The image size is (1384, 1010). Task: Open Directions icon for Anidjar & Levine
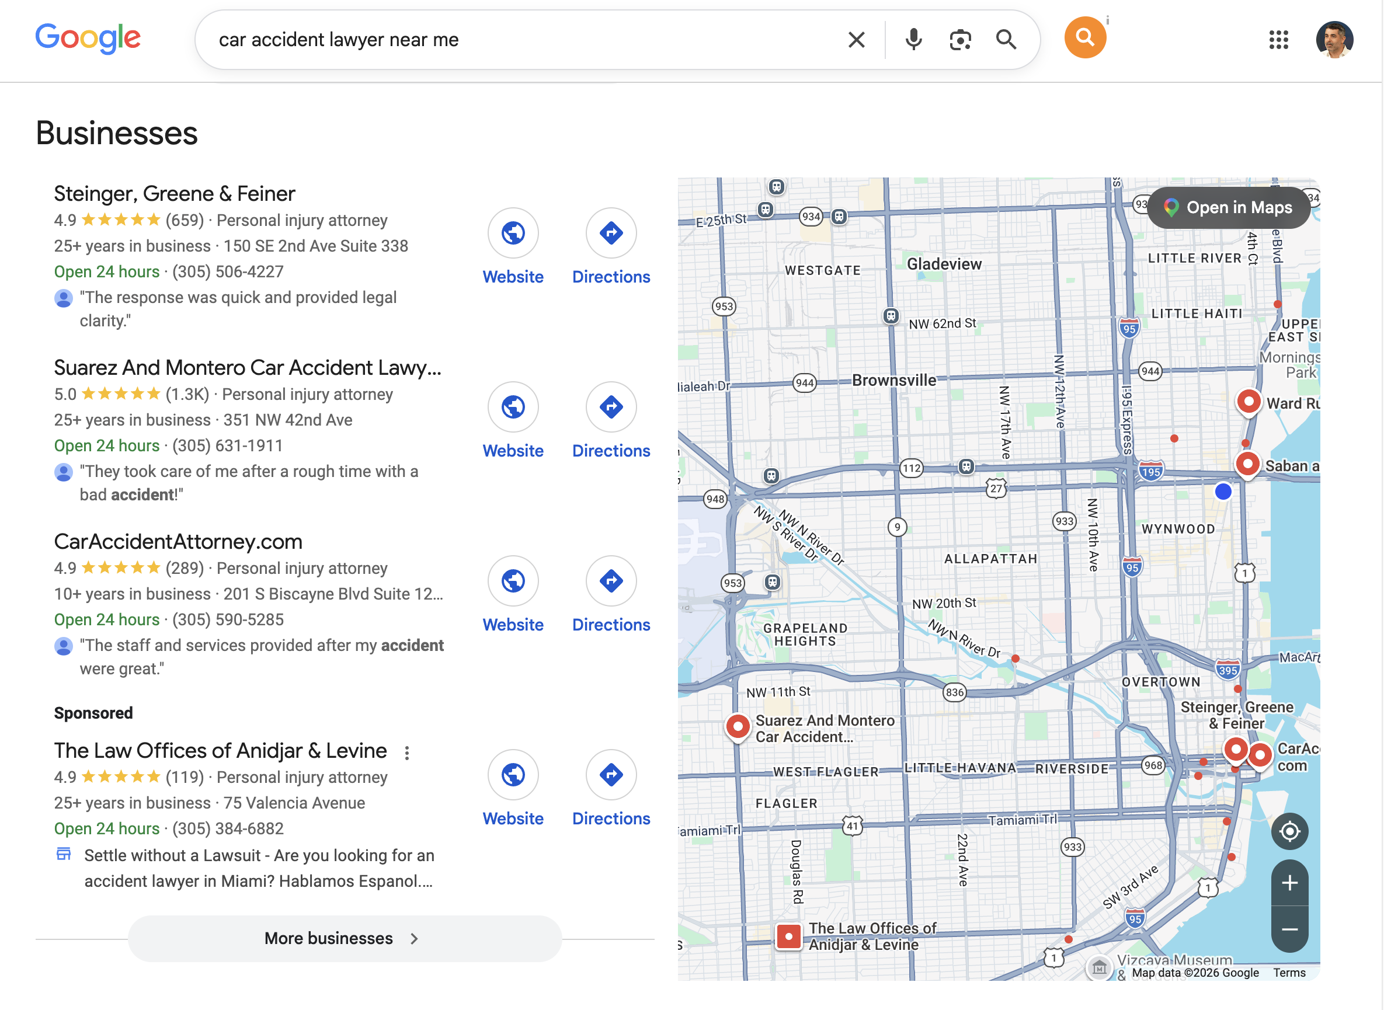[x=611, y=775]
